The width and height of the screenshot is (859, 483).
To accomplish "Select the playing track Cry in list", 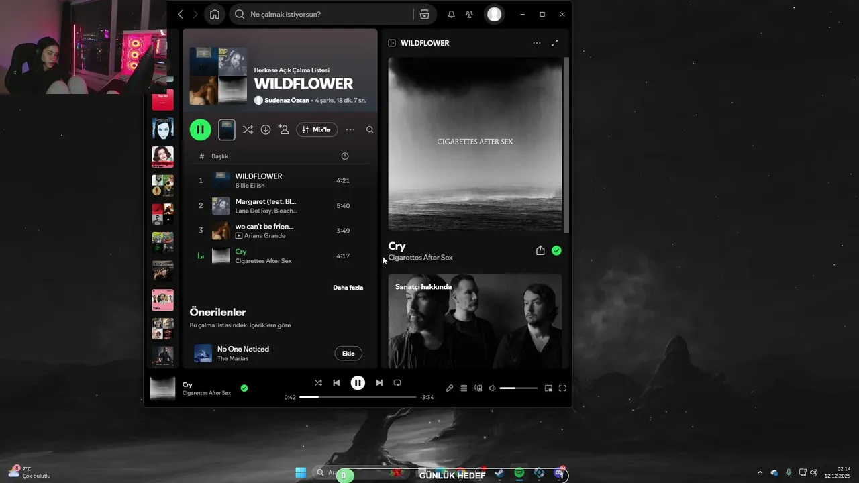I will (x=281, y=256).
